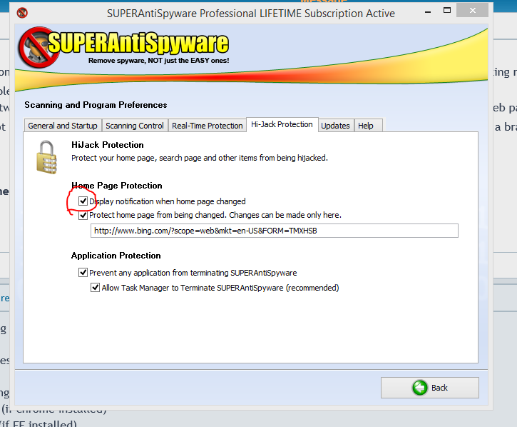Open the Real-Time Protection tab

tap(207, 126)
